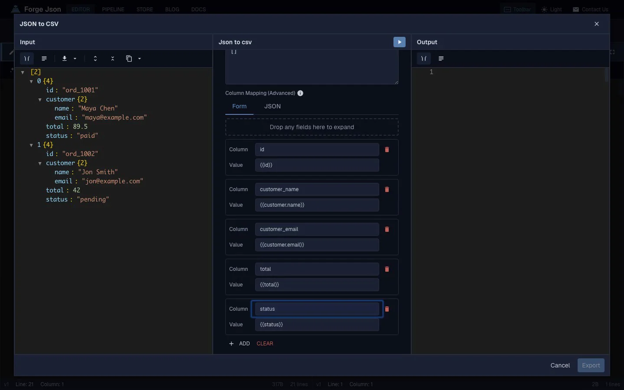Switch Output panel to text view
Screen dimensions: 624x390
point(441,58)
